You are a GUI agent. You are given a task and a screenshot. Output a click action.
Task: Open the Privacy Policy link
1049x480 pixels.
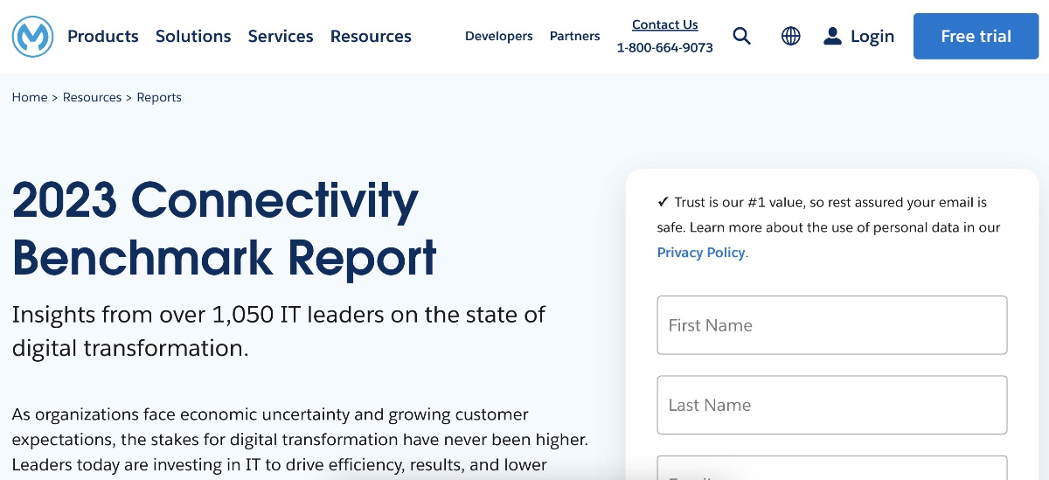[x=701, y=252]
